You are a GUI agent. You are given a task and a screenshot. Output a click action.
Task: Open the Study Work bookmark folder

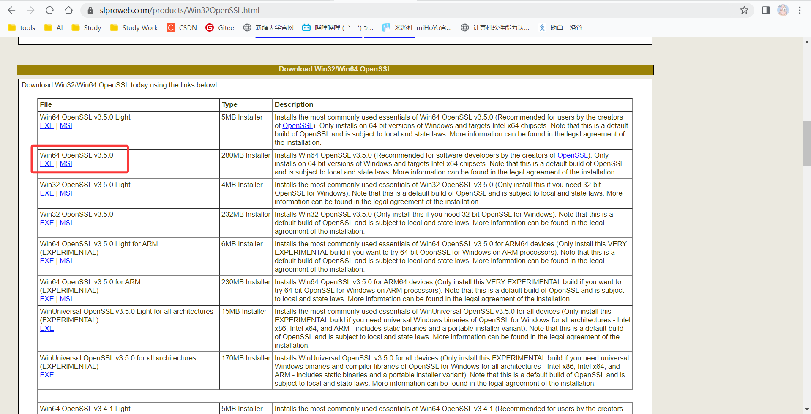click(x=134, y=27)
